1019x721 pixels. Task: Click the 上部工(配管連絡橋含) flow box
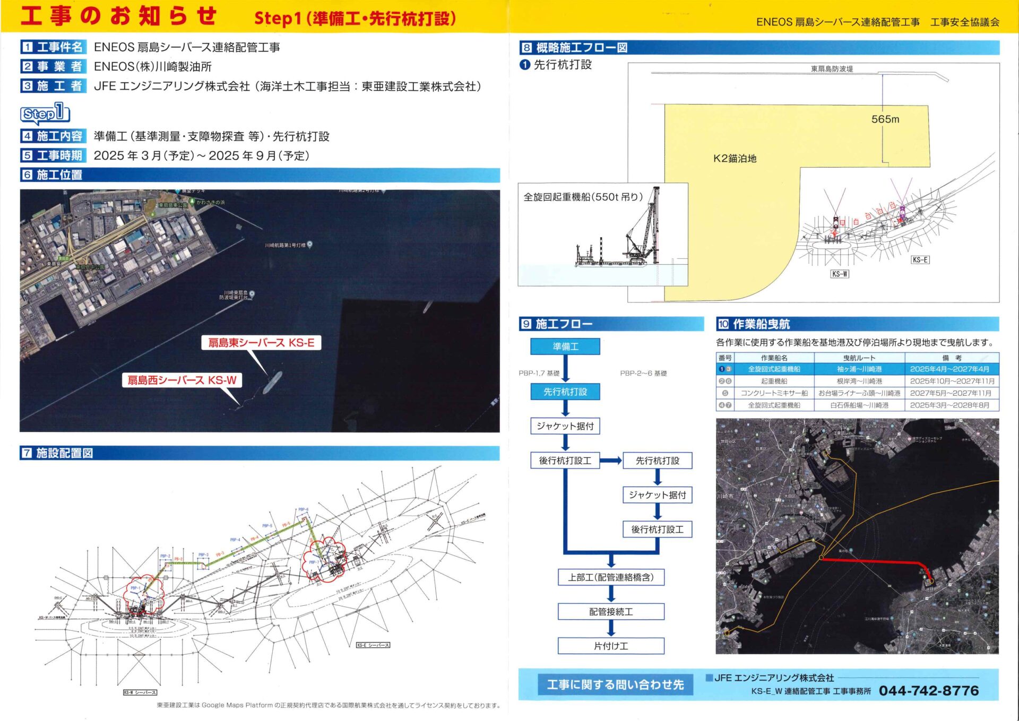(611, 577)
